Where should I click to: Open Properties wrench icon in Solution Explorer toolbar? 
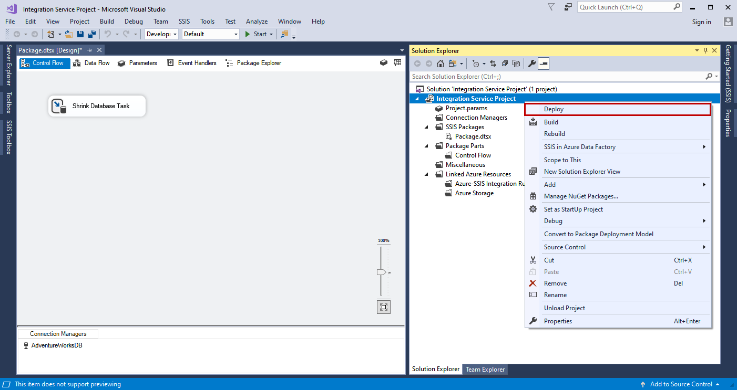tap(531, 64)
